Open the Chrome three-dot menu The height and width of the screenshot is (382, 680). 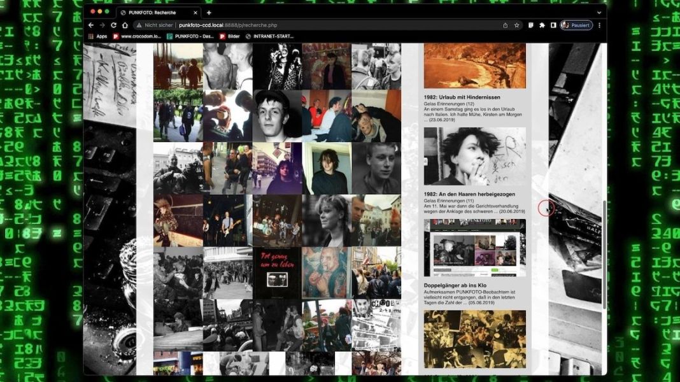point(599,25)
